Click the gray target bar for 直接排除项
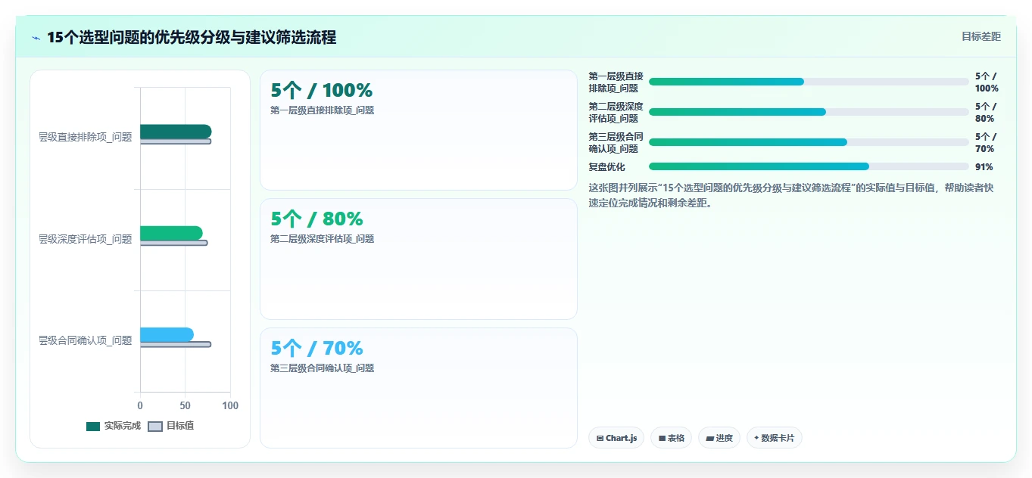Viewport: 1032px width, 478px height. pyautogui.click(x=176, y=141)
